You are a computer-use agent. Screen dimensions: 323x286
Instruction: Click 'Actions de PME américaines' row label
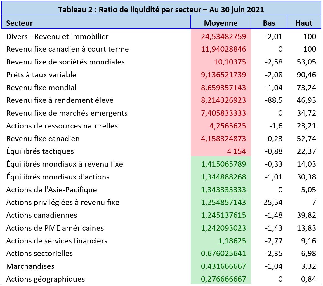(x=55, y=228)
